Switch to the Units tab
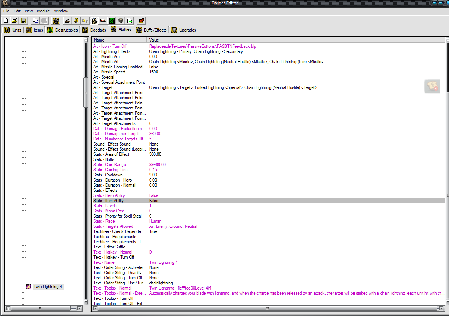This screenshot has width=449, height=316. coord(13,30)
